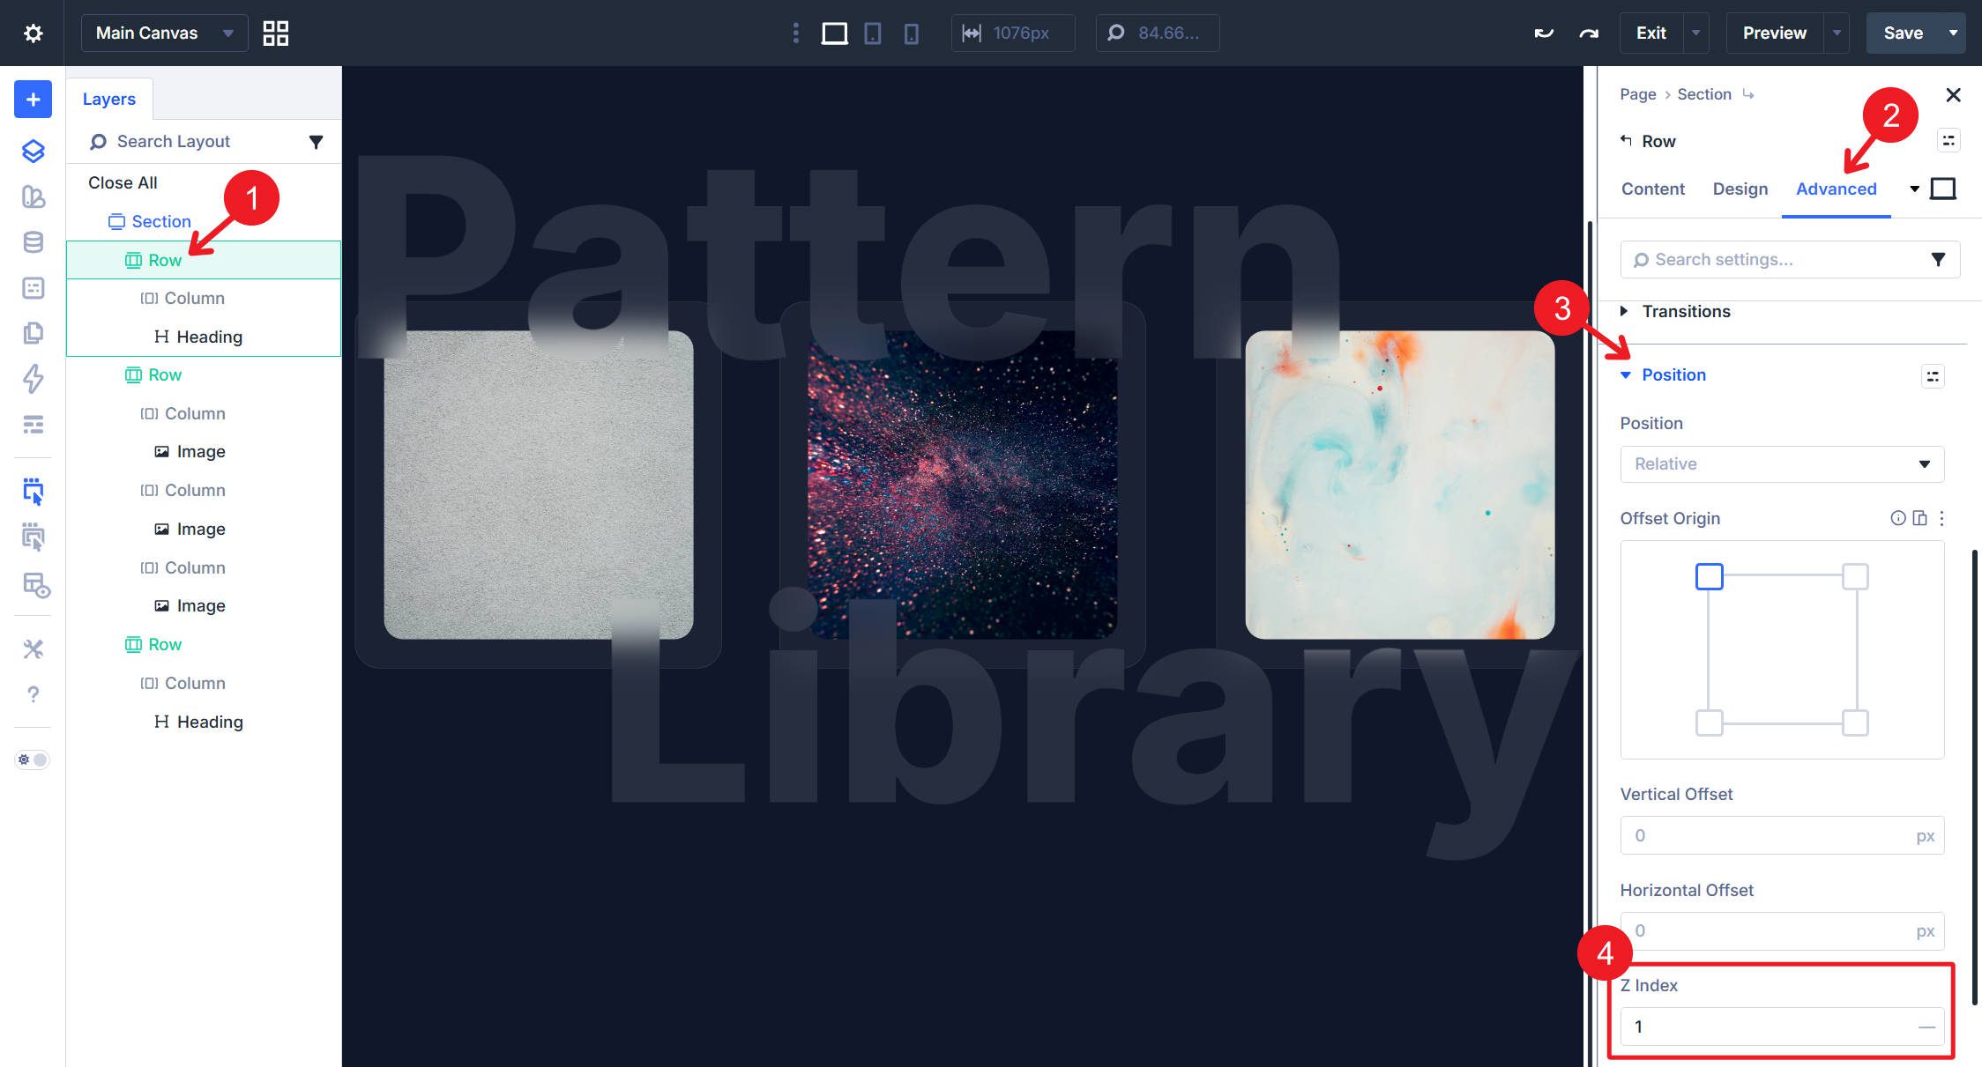Switch to the Design tab
This screenshot has width=1982, height=1067.
[1740, 189]
